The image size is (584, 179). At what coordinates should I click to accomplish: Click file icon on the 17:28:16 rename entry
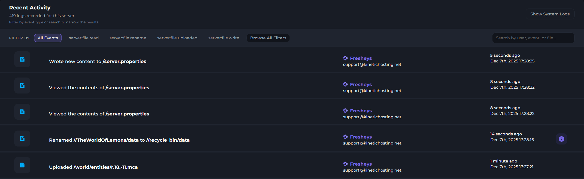[x=22, y=139]
